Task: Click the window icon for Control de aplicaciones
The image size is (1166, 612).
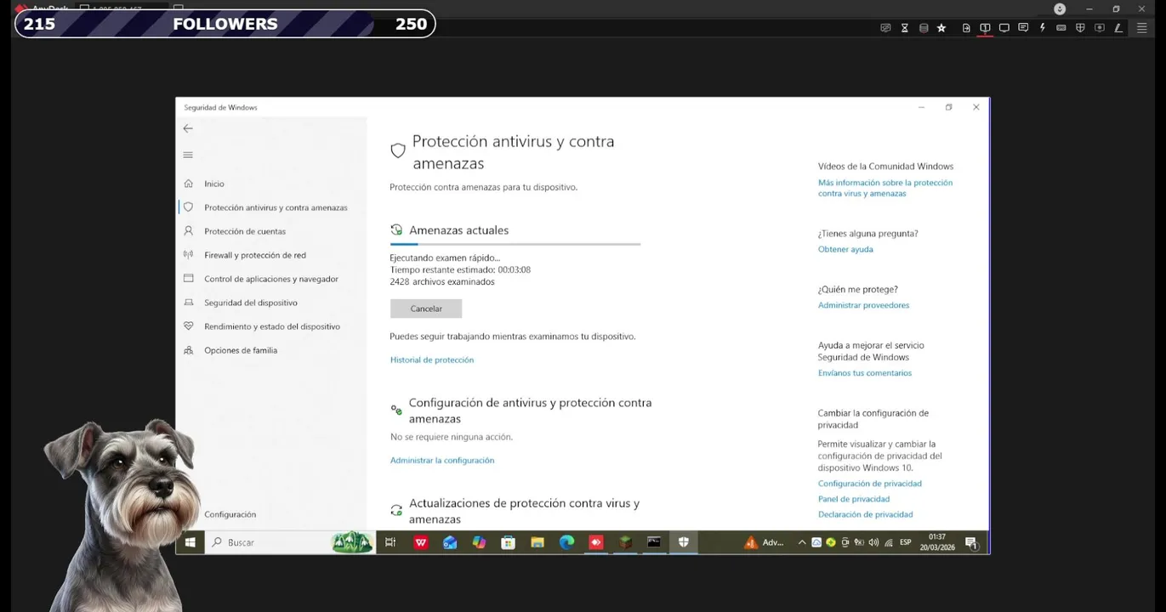Action: coord(188,279)
